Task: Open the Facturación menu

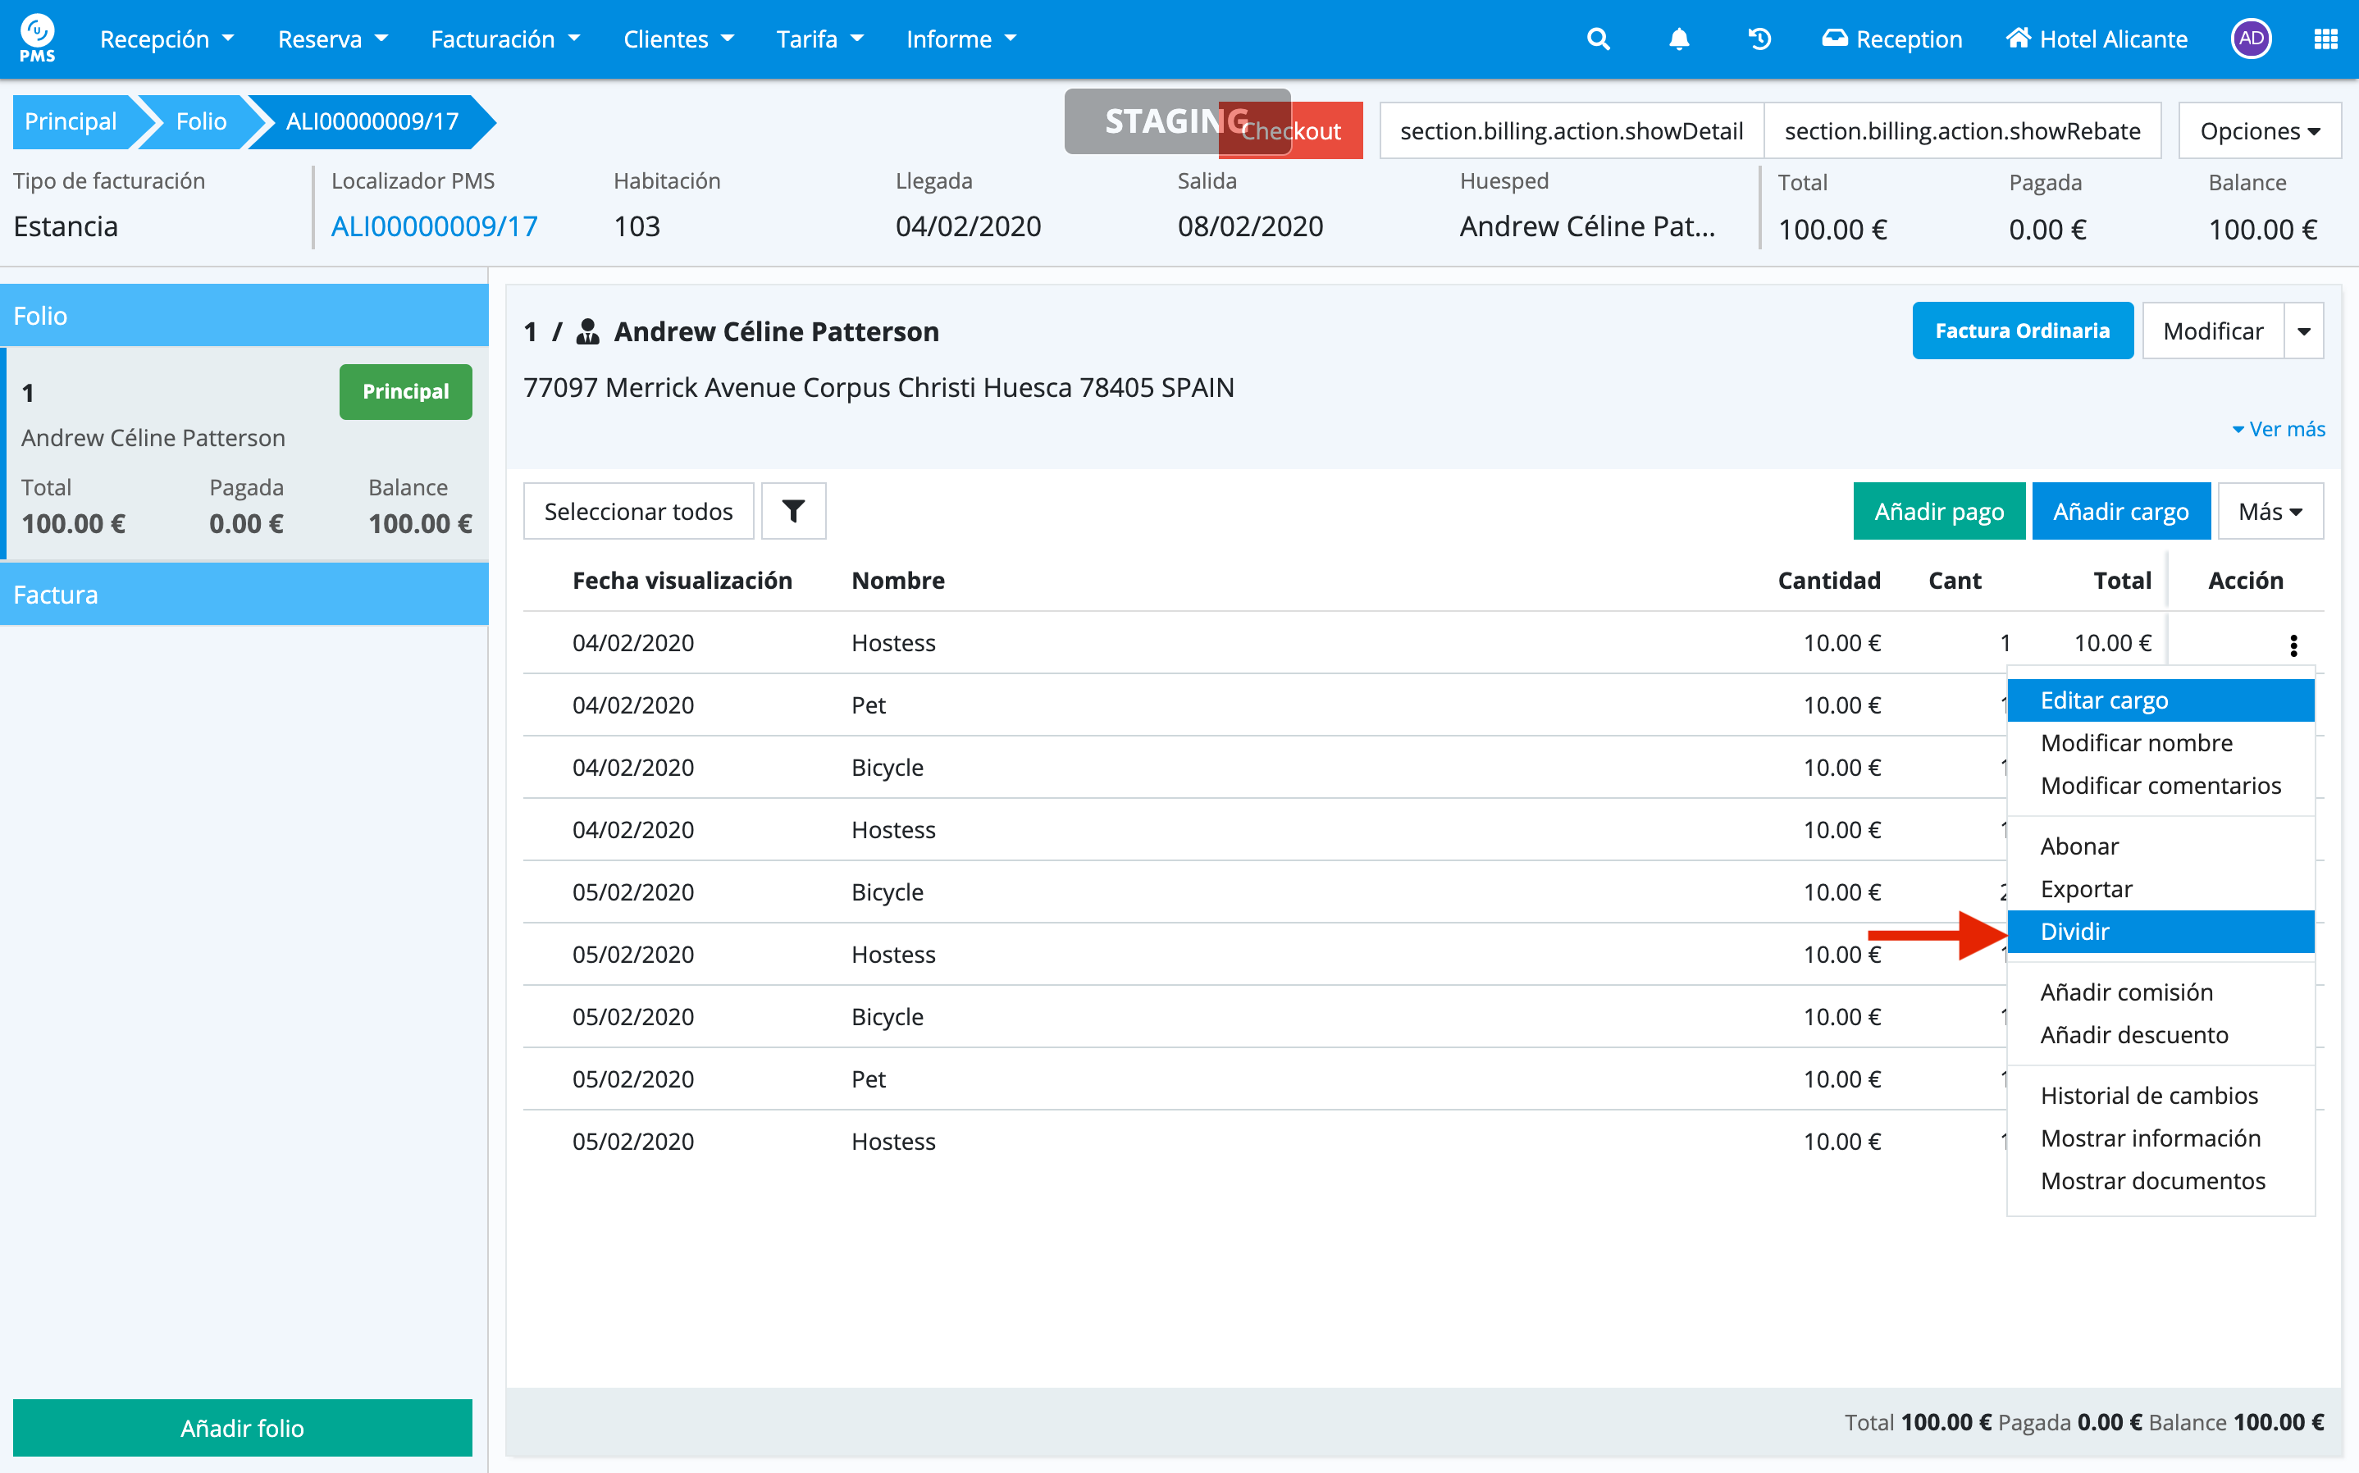Action: pyautogui.click(x=504, y=39)
